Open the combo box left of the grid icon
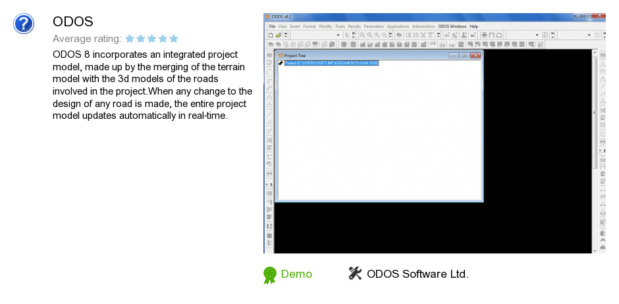 pyautogui.click(x=523, y=35)
